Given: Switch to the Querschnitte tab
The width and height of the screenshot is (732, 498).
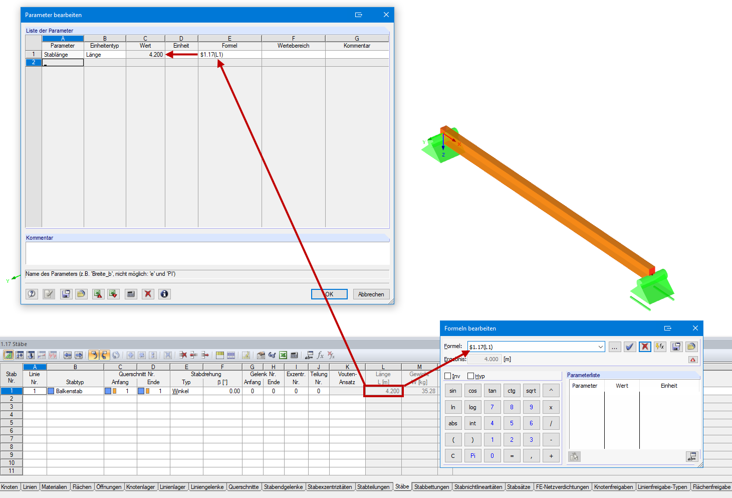Looking at the screenshot, I should tap(243, 487).
